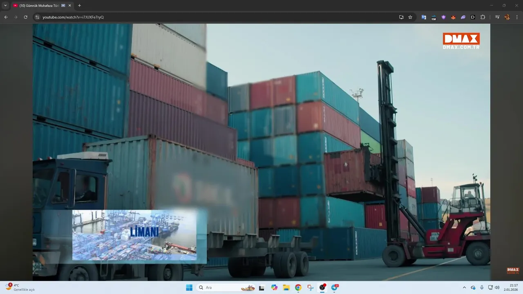Open network settings from the tray
The width and height of the screenshot is (523, 294).
point(491,287)
